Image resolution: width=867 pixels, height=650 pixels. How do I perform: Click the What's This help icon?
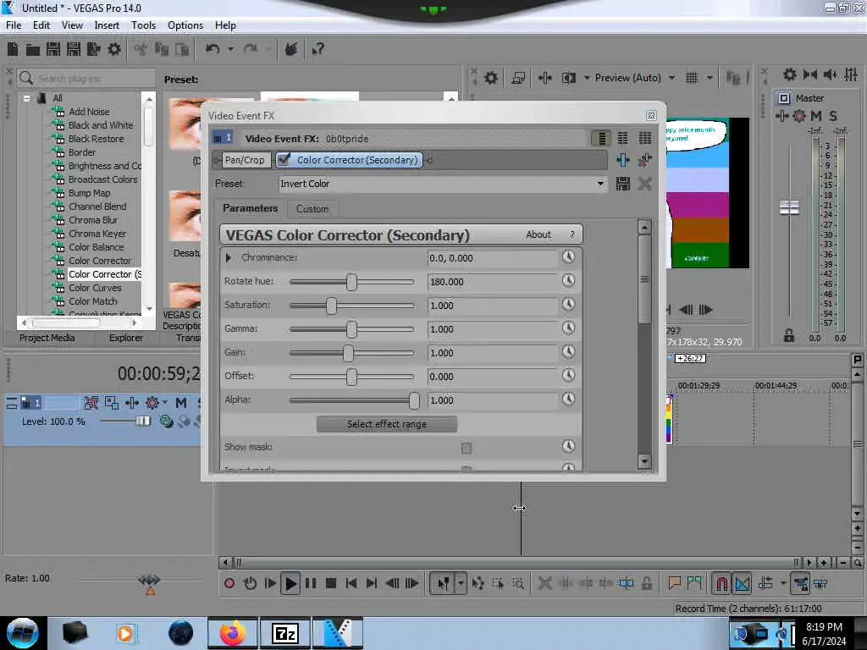tap(318, 50)
